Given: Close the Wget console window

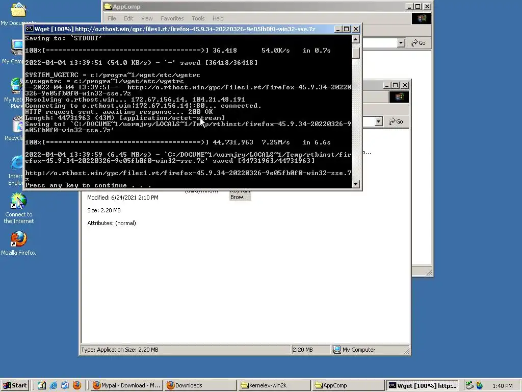Looking at the screenshot, I should [356, 29].
